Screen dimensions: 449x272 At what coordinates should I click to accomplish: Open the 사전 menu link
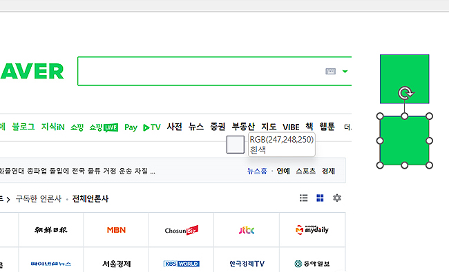(x=174, y=127)
